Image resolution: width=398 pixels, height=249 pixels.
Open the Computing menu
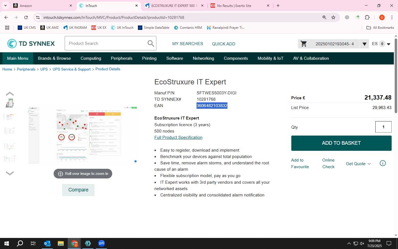click(x=91, y=58)
